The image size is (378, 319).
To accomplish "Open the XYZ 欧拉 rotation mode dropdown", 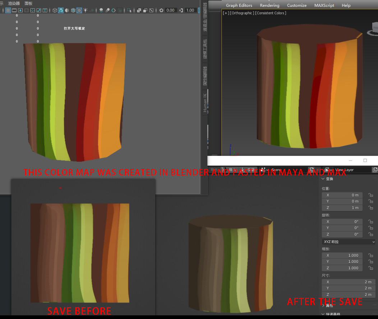I will click(349, 242).
